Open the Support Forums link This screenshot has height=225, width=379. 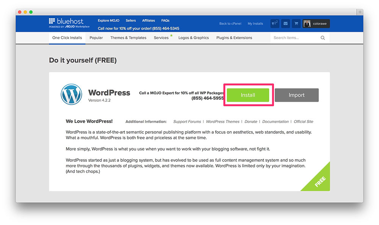[187, 122]
